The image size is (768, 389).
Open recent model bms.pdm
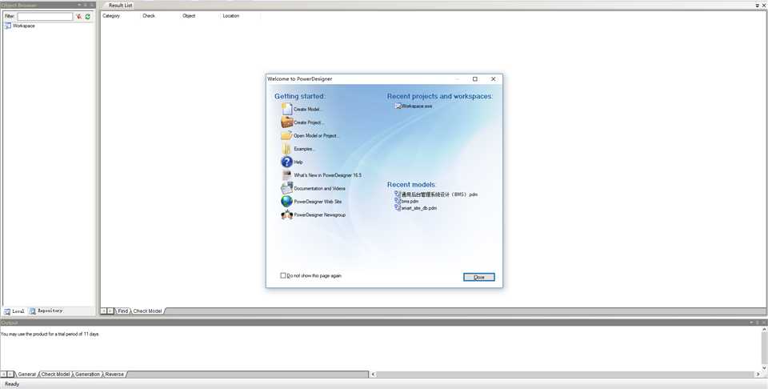pos(406,202)
